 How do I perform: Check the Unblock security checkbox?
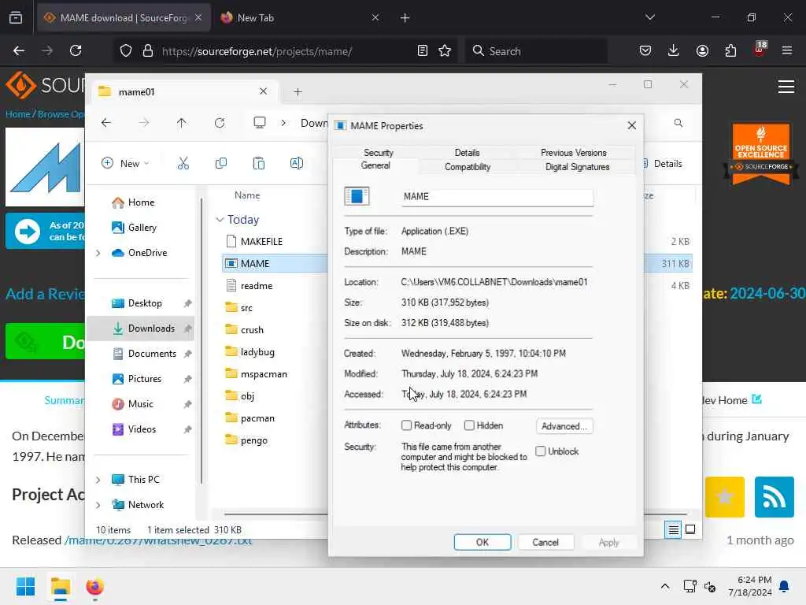540,451
